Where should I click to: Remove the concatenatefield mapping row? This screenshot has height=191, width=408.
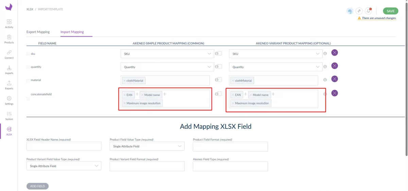[x=335, y=93]
